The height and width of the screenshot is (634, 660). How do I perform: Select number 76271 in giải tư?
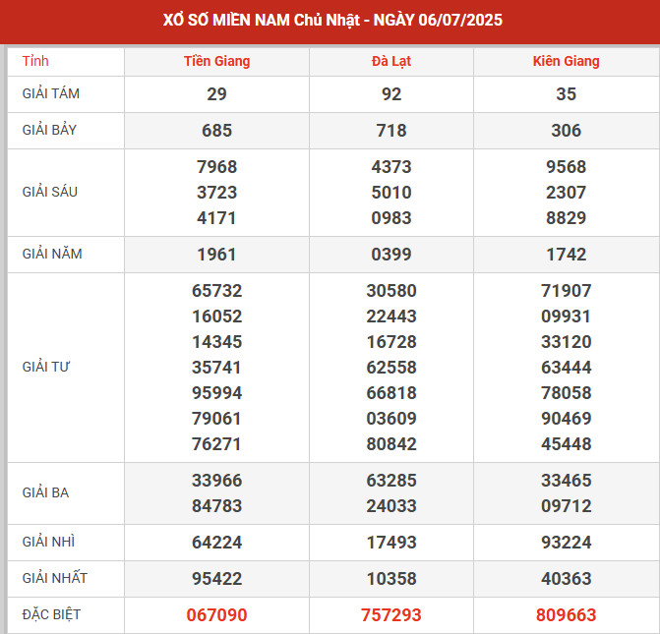[x=216, y=444]
